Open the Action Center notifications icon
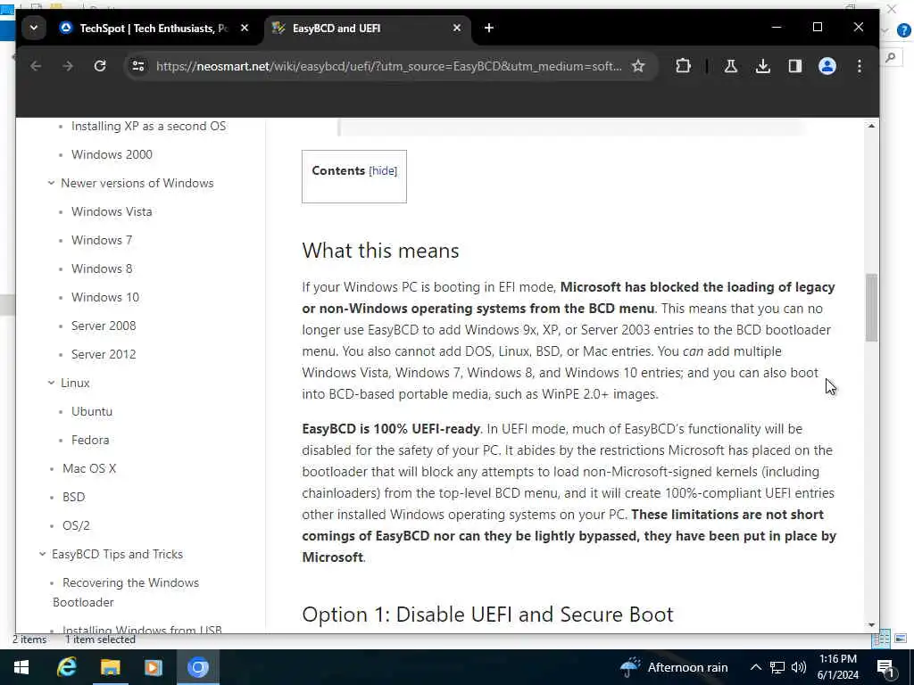 point(885,667)
